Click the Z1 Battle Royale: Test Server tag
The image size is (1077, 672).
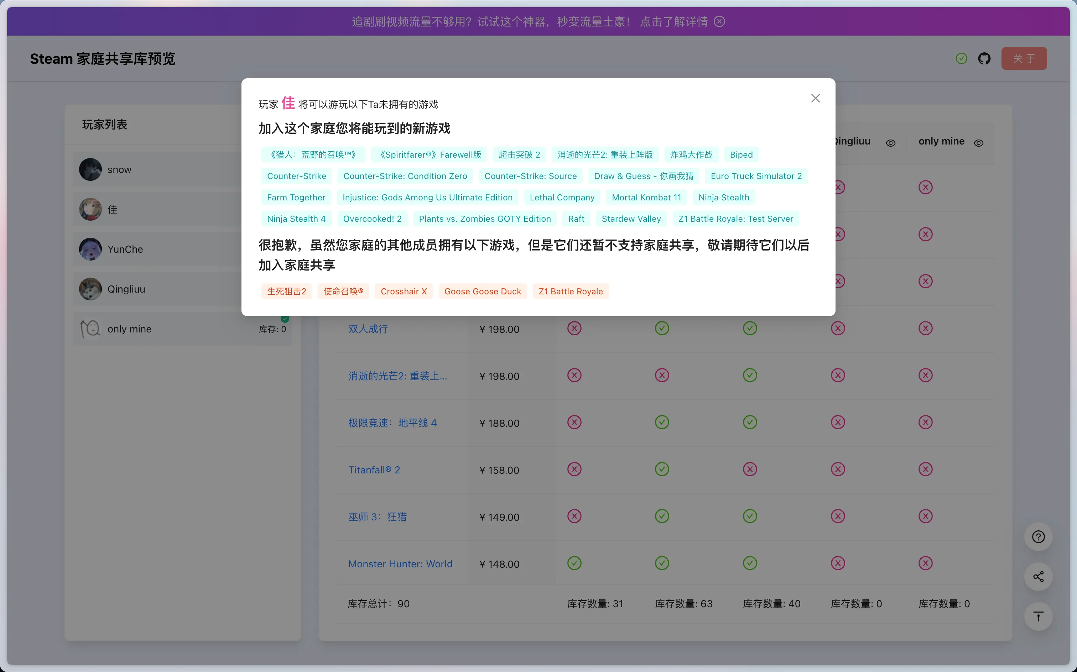[x=735, y=219]
